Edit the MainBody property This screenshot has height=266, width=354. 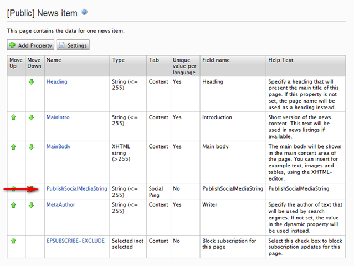coord(58,146)
